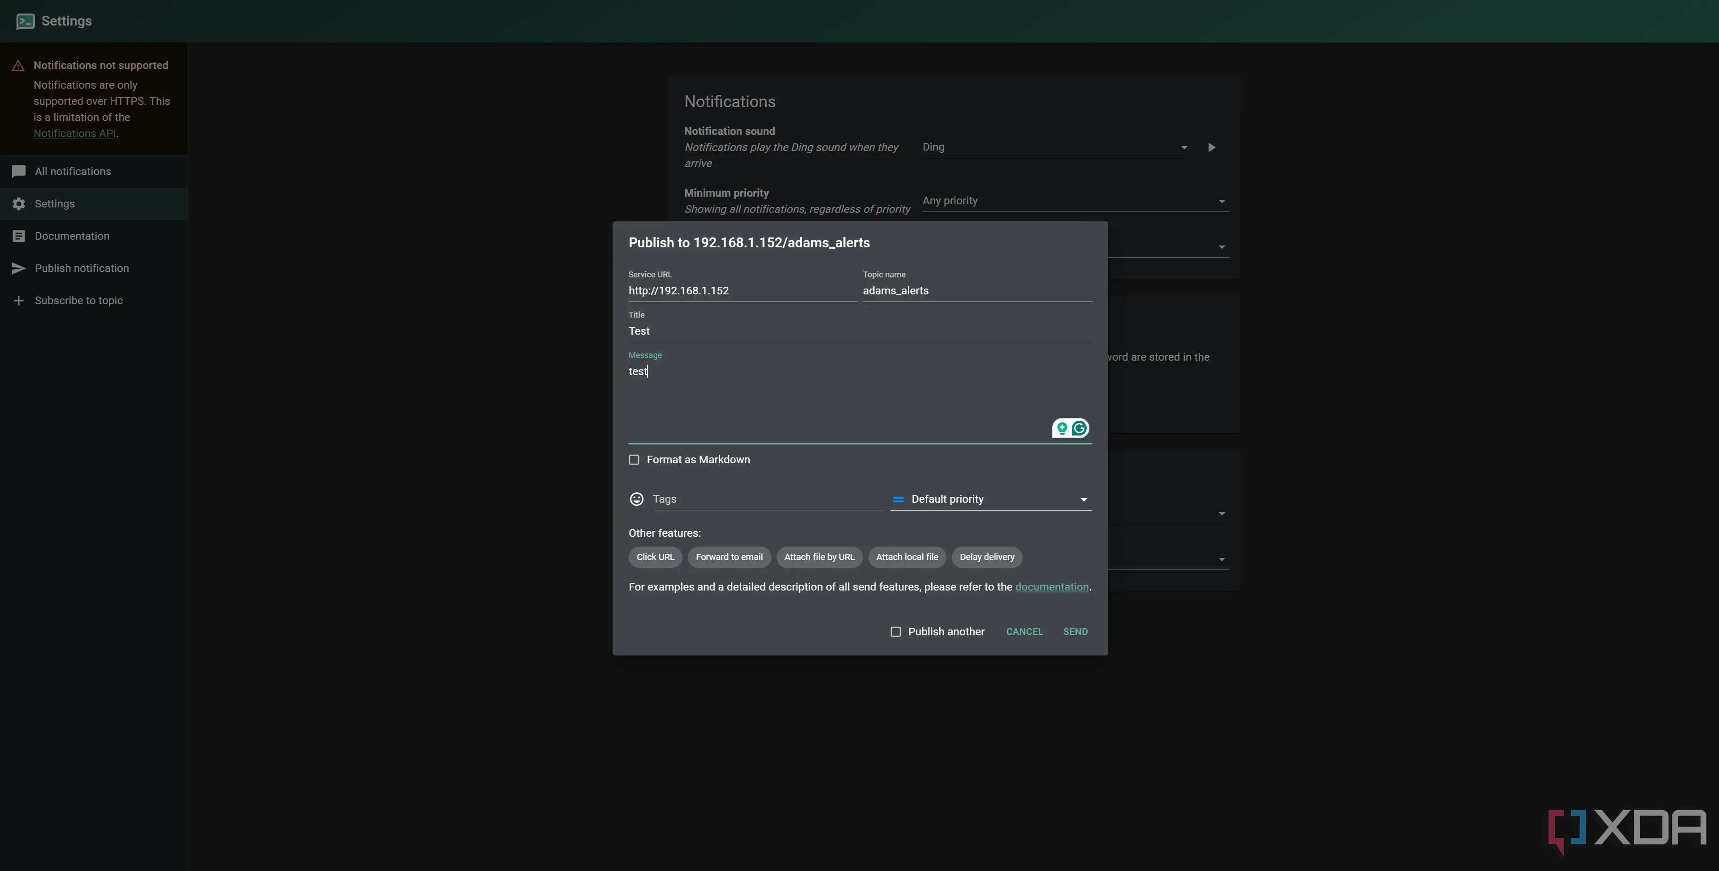1719x871 pixels.
Task: Choose Publish notification in sidebar
Action: pos(93,268)
